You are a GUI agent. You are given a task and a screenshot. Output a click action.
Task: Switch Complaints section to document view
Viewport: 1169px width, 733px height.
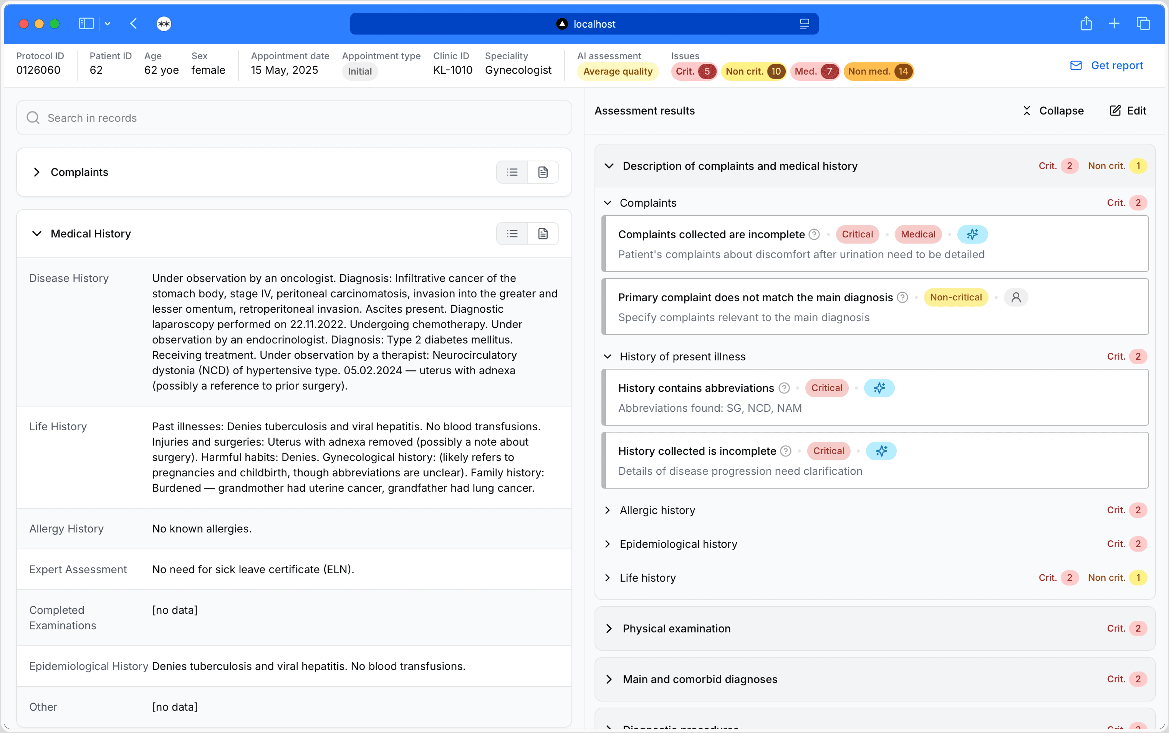[543, 172]
